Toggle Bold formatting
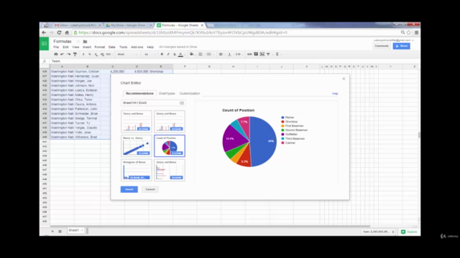Screen dimensions: 460x258 162,54
